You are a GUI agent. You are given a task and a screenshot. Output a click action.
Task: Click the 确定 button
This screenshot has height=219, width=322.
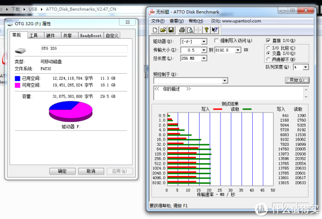[62, 171]
